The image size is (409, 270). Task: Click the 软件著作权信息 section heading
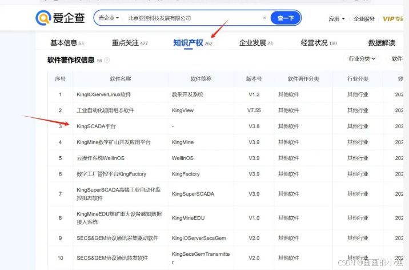71,60
